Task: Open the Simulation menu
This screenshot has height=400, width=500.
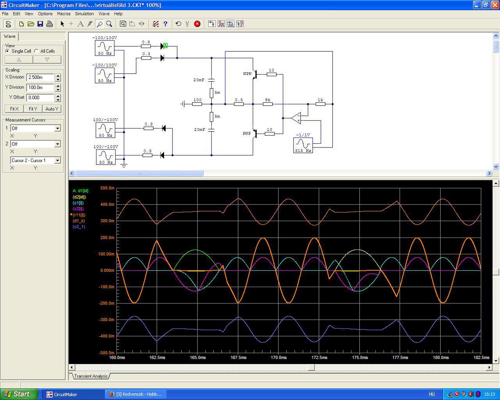Action: coord(84,14)
